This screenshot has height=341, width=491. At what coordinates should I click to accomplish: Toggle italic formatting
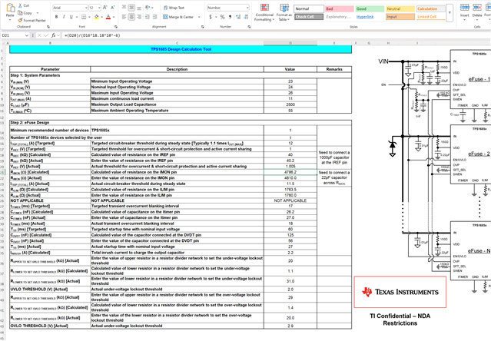tap(64, 17)
